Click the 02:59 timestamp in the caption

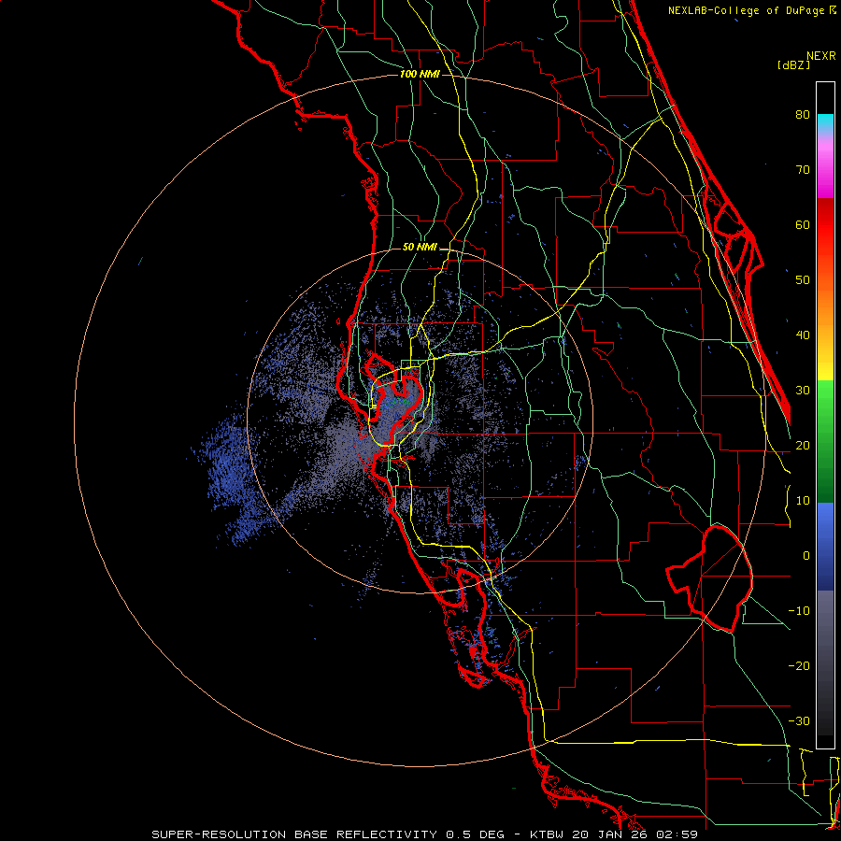677,834
